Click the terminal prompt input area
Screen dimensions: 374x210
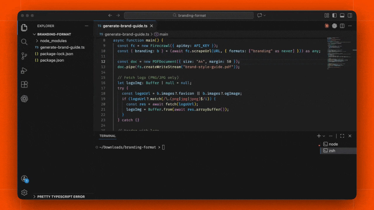(163, 147)
